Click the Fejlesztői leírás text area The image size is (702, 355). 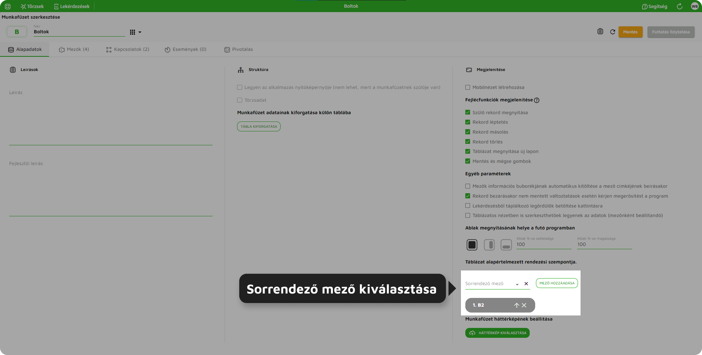point(111,187)
